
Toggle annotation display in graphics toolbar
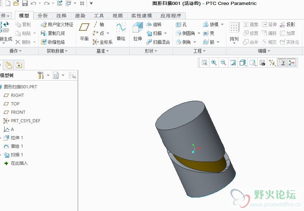click(282, 63)
